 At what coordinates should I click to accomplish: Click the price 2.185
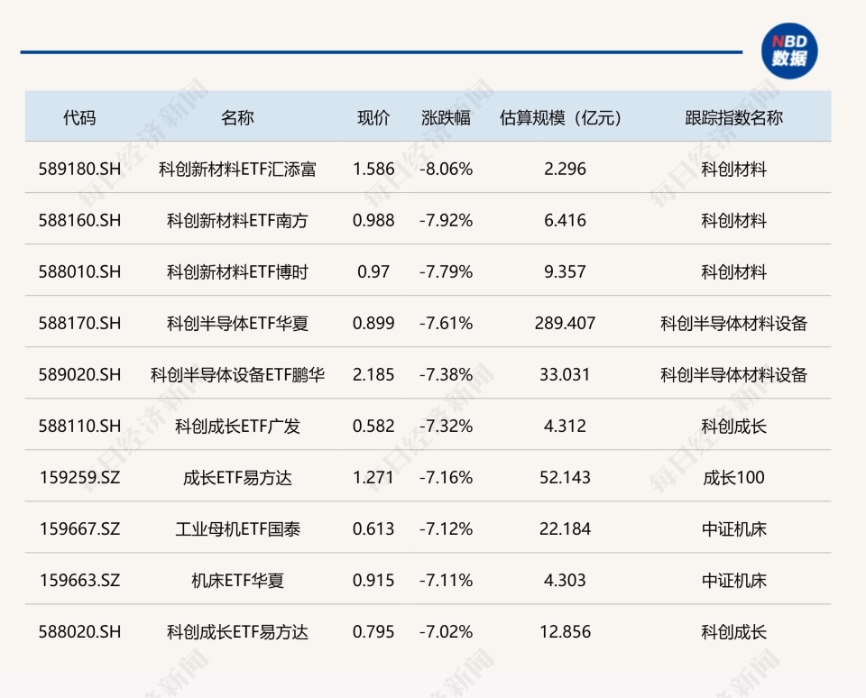coord(373,374)
